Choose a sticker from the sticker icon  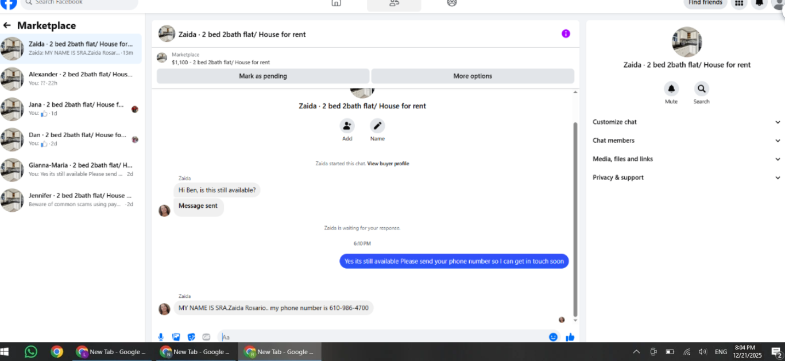[x=191, y=337]
